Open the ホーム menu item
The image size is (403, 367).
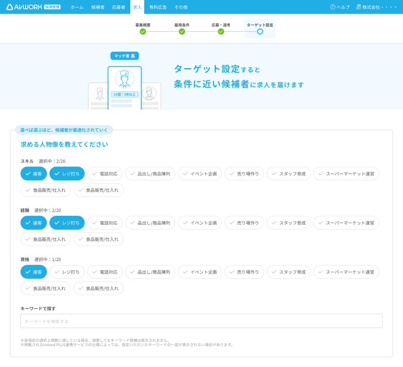point(77,7)
